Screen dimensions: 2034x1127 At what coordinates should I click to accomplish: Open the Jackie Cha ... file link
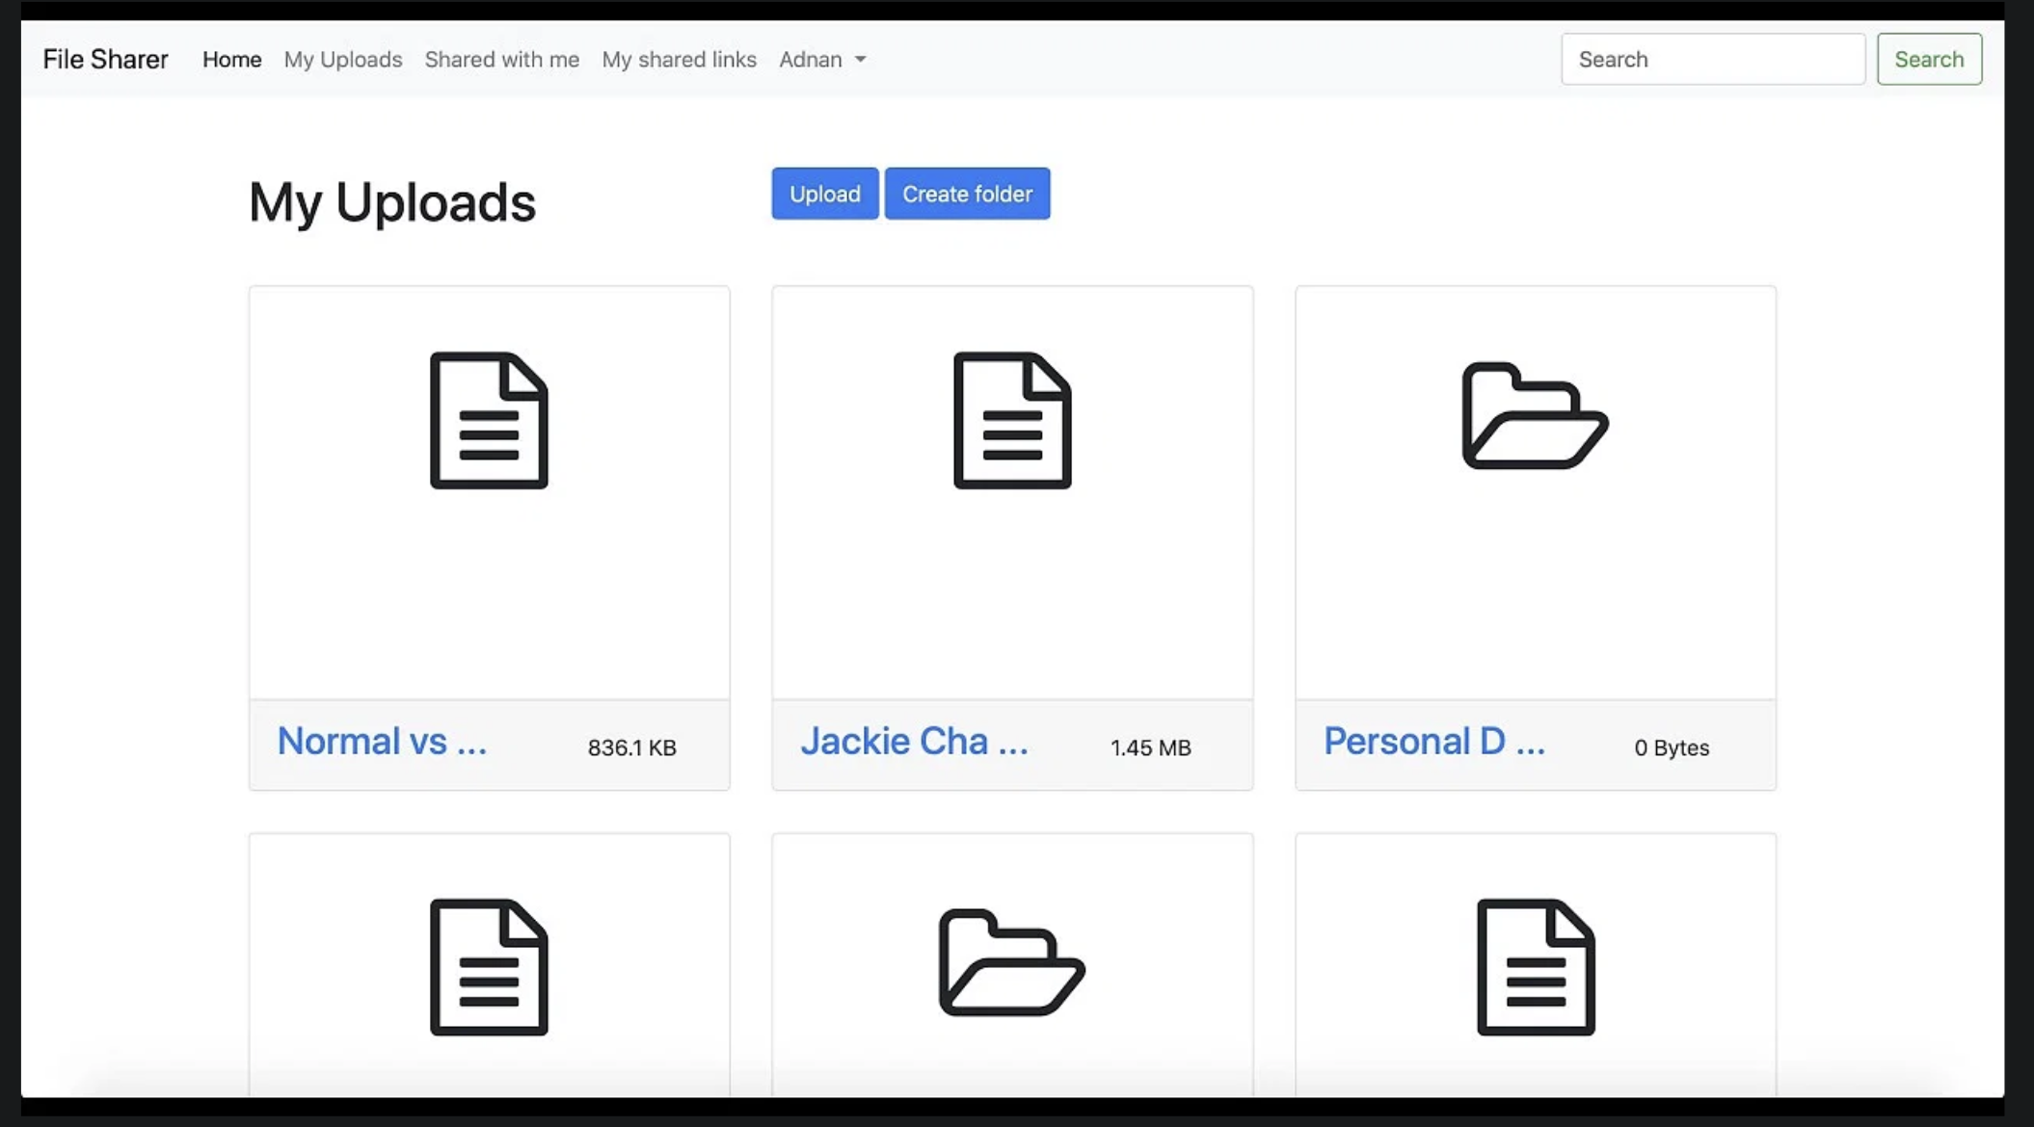(x=914, y=742)
